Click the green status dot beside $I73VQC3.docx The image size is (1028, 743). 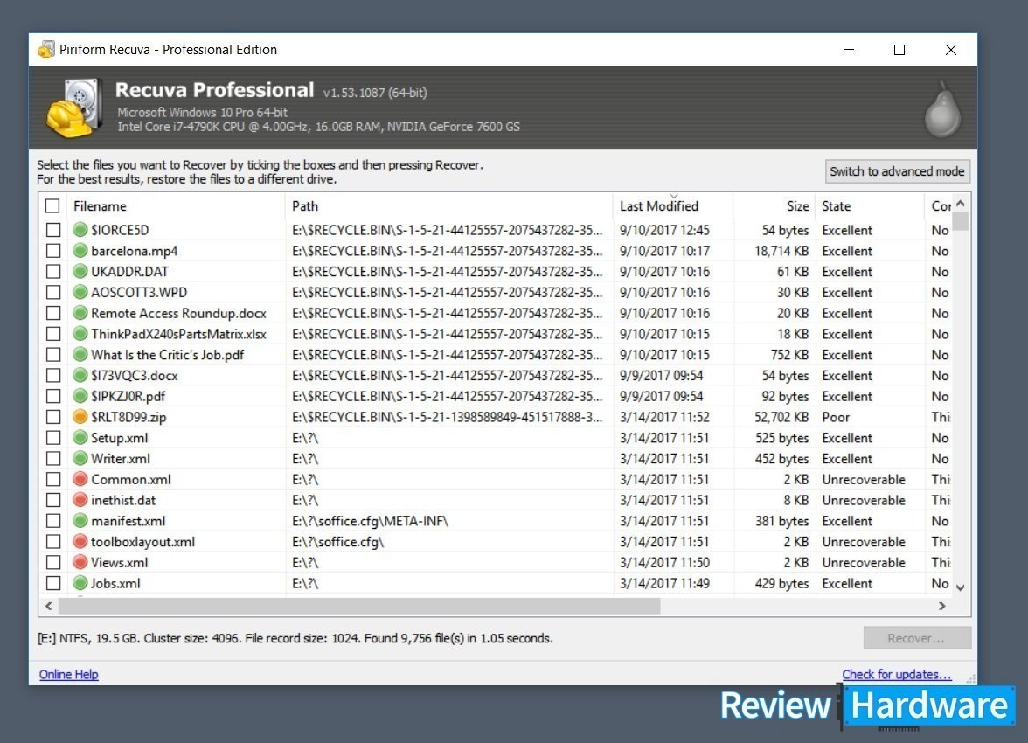[x=80, y=376]
